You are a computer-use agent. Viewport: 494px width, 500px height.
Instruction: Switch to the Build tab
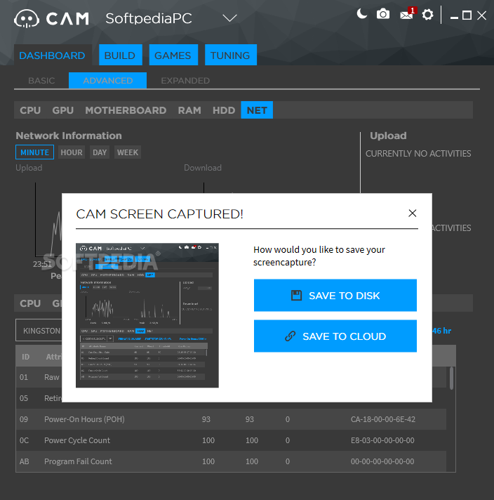120,55
